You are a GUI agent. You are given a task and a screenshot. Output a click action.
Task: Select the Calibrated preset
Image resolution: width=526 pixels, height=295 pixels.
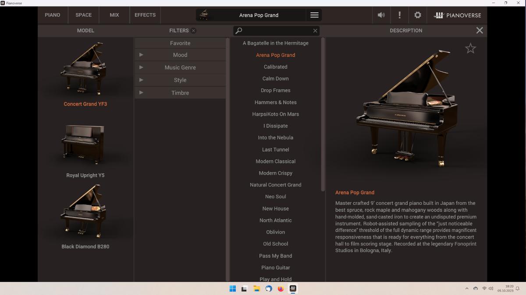click(276, 67)
